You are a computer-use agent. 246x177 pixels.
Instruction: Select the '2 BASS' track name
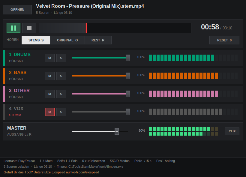click(18, 73)
